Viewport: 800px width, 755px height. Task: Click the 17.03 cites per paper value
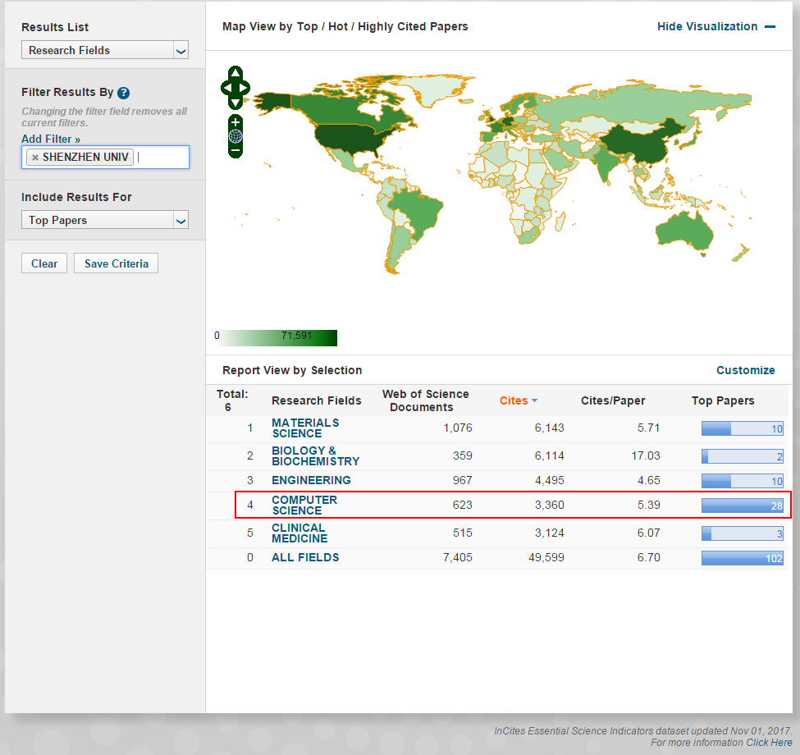coord(646,456)
